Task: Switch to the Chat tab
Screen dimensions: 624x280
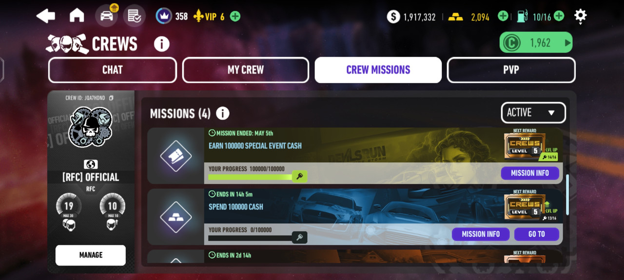Action: 112,70
